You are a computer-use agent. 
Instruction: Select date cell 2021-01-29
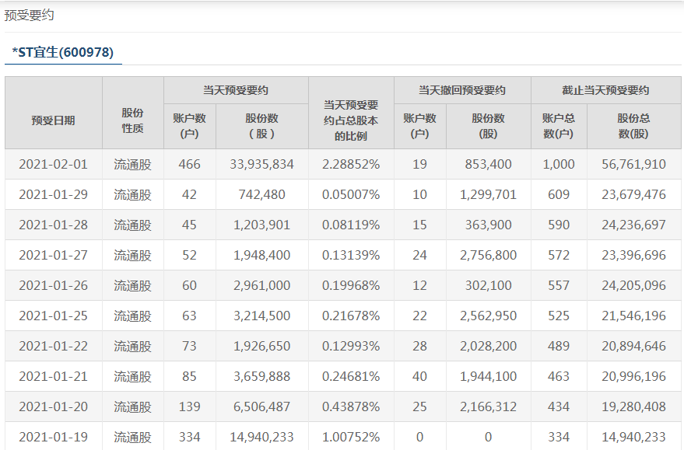(x=53, y=194)
